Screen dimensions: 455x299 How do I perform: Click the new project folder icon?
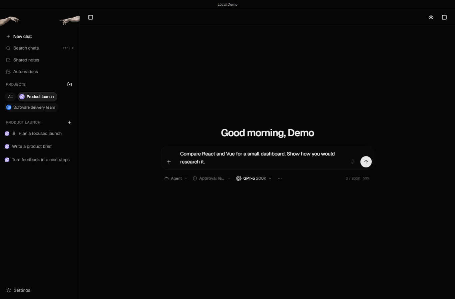click(x=70, y=84)
